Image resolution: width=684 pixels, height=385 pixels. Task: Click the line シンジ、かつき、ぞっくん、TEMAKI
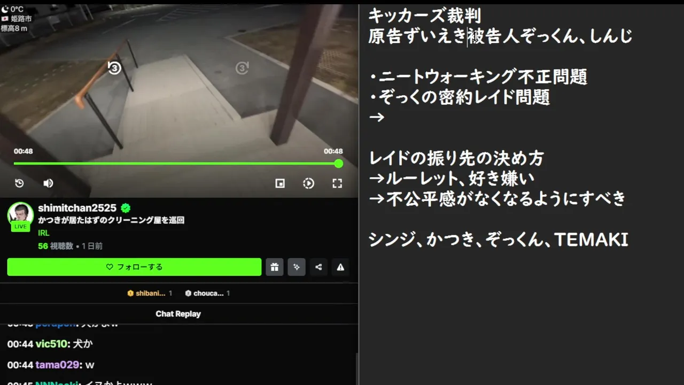(498, 240)
